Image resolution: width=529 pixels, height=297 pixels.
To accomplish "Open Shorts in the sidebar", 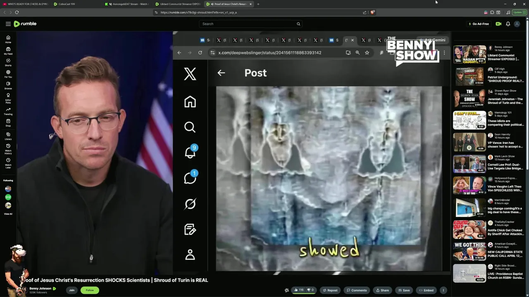I will tap(8, 62).
